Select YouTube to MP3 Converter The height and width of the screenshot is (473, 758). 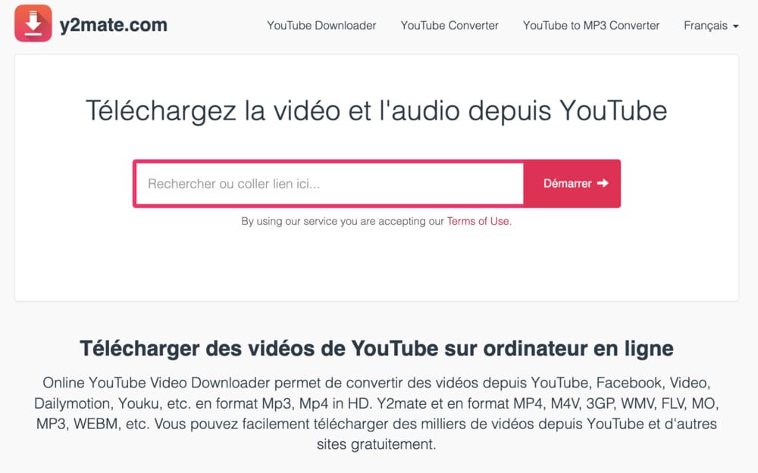[590, 26]
